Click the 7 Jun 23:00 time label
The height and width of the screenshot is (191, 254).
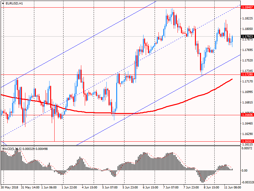click(x=191, y=187)
